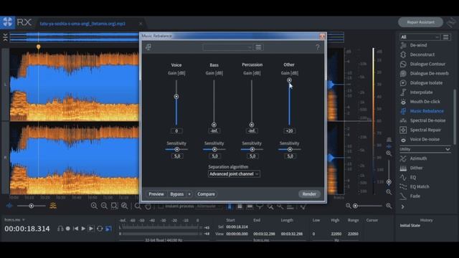Click the module list view options icon
459x258 pixels.
[x=445, y=37]
